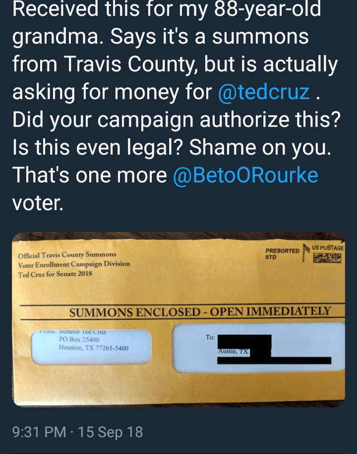
Task: Click the "SUMMONS ENCLOSED - OPEN IMMEDIATELY" banner
Action: [200, 311]
